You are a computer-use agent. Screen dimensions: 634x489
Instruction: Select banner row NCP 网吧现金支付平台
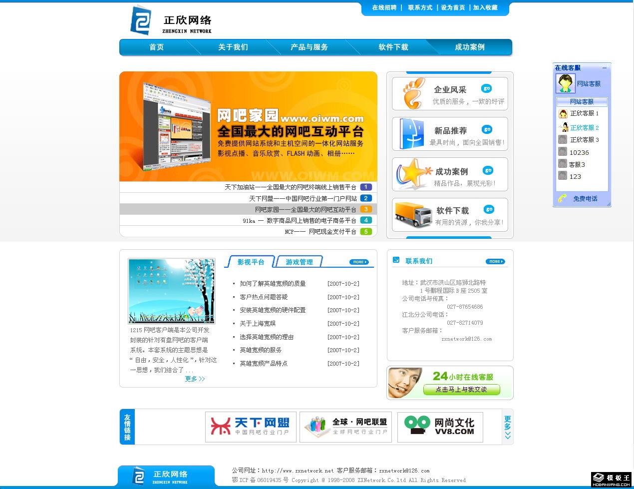click(320, 231)
